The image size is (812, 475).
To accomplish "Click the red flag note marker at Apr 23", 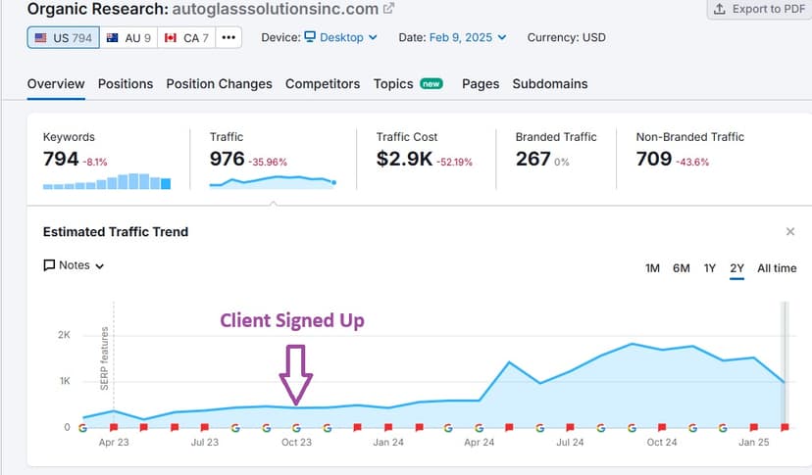I will click(x=114, y=427).
